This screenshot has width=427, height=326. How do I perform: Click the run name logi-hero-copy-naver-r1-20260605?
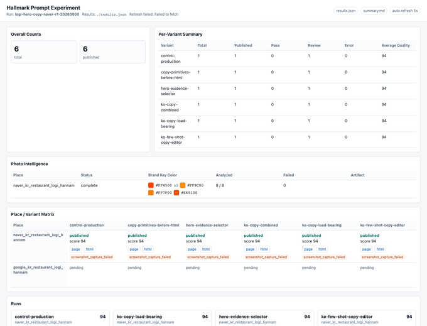click(47, 14)
